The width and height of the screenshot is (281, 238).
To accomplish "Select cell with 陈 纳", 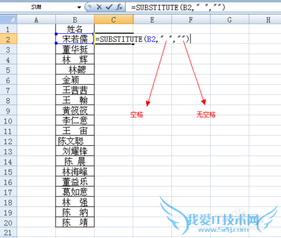I will tap(75, 212).
